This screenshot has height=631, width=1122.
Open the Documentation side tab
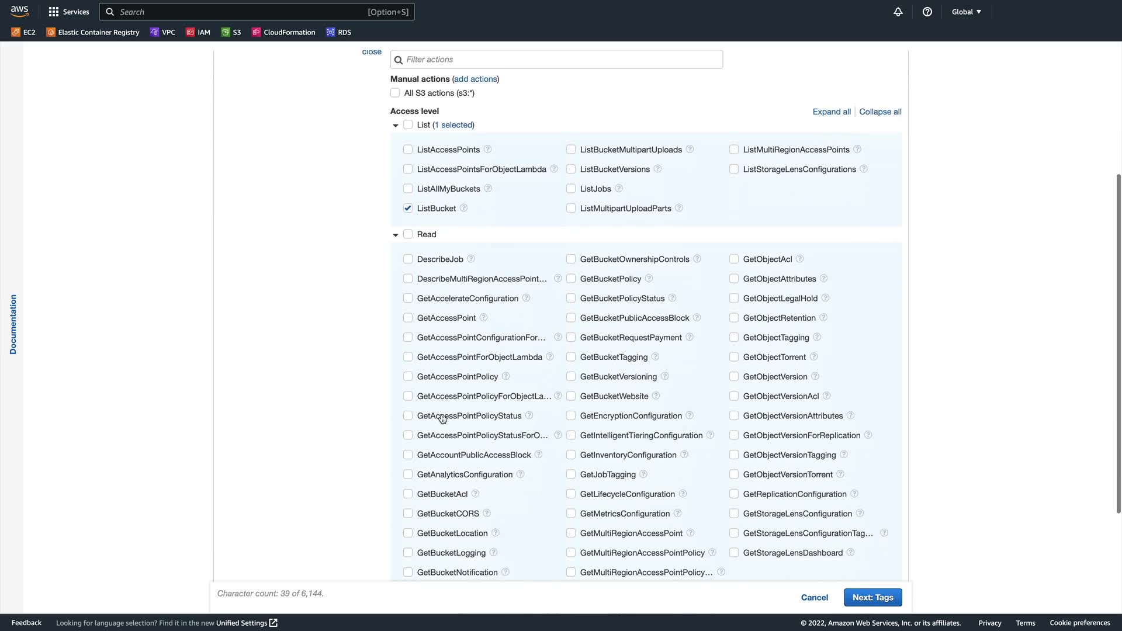(13, 324)
